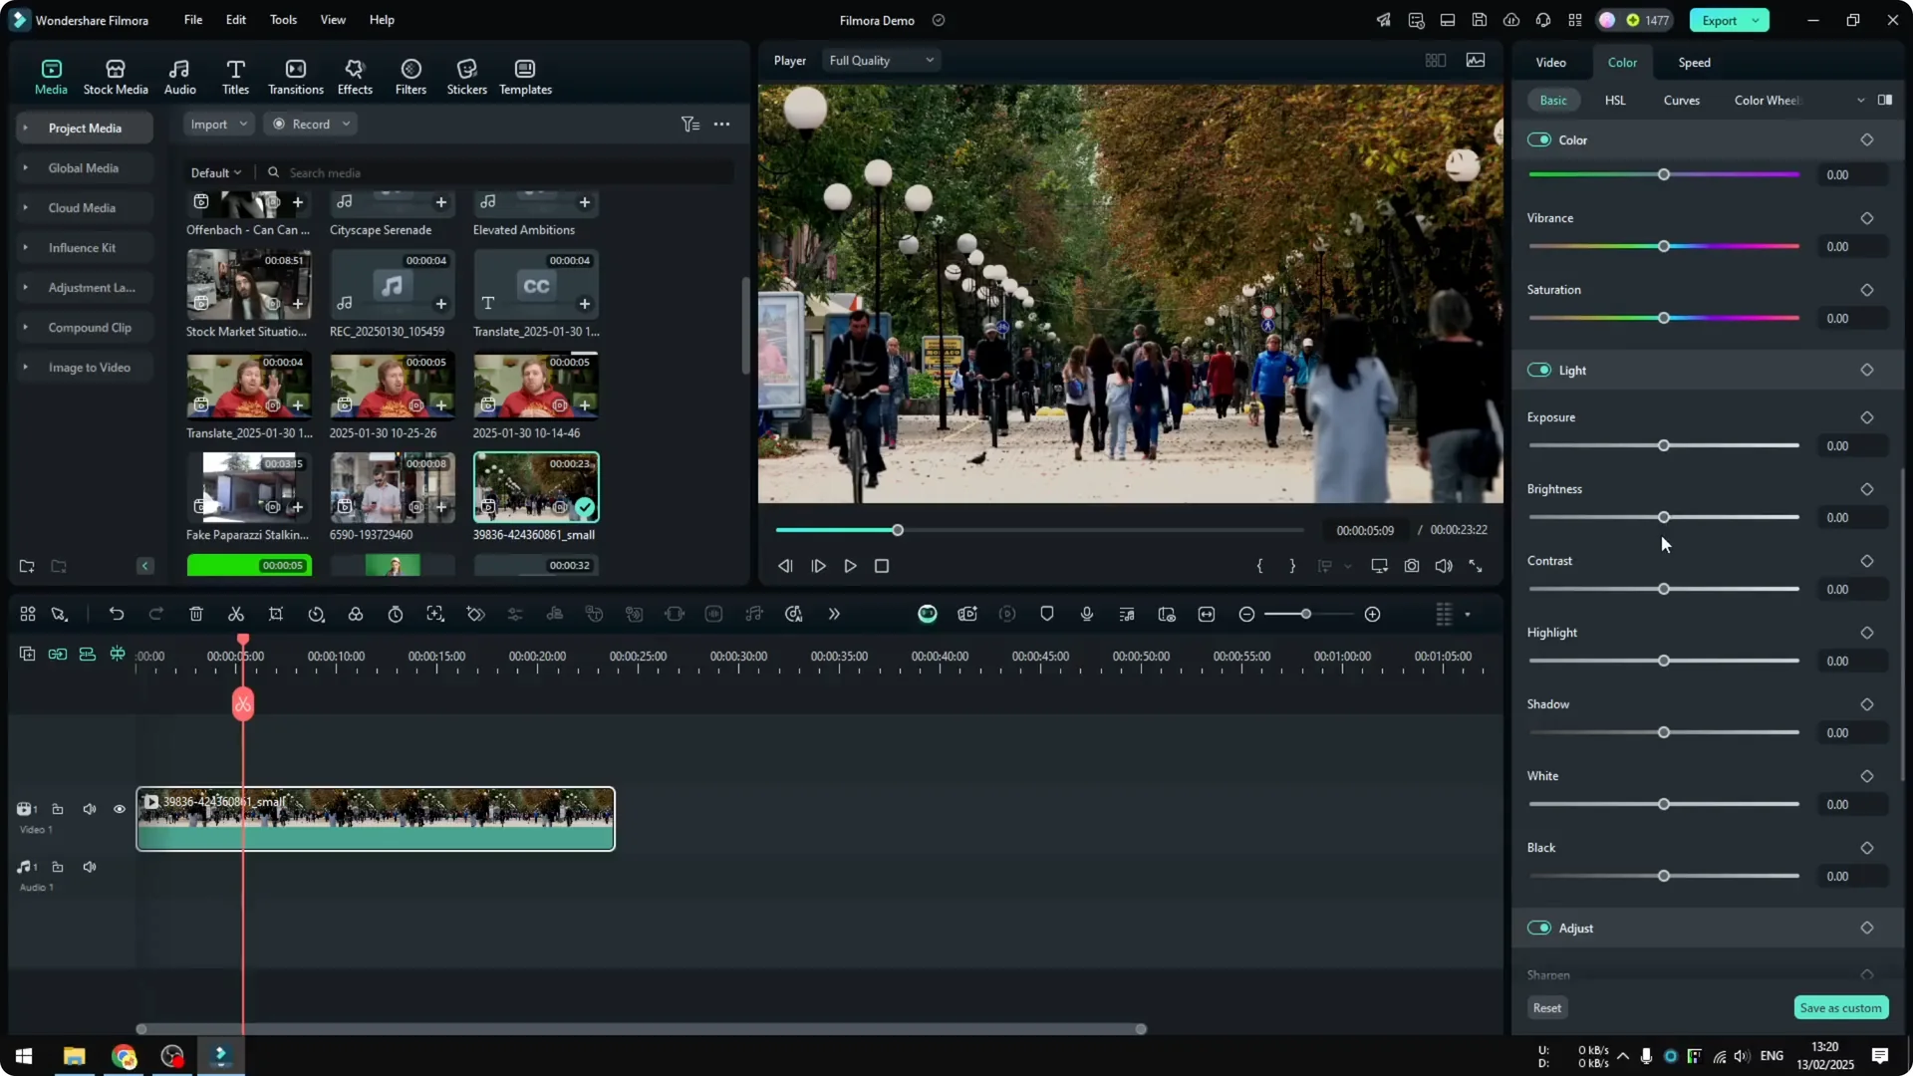Viewport: 1913px width, 1076px height.
Task: Disable the Color section toggle
Action: tap(1539, 140)
